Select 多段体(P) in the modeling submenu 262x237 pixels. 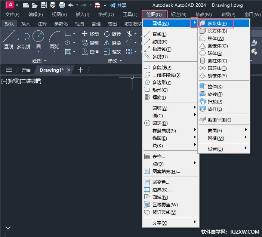click(217, 24)
